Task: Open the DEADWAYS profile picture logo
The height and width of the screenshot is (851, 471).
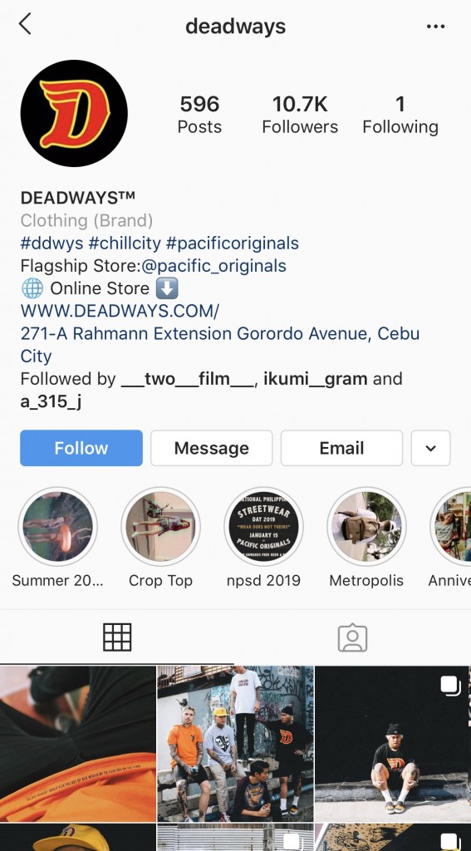Action: pos(74,113)
